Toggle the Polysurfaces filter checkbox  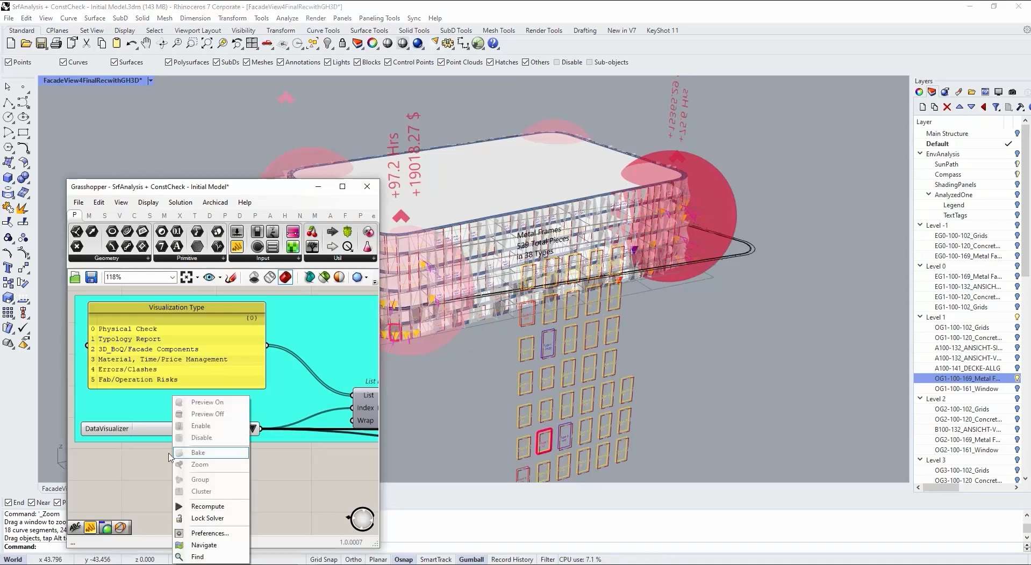[x=168, y=62]
